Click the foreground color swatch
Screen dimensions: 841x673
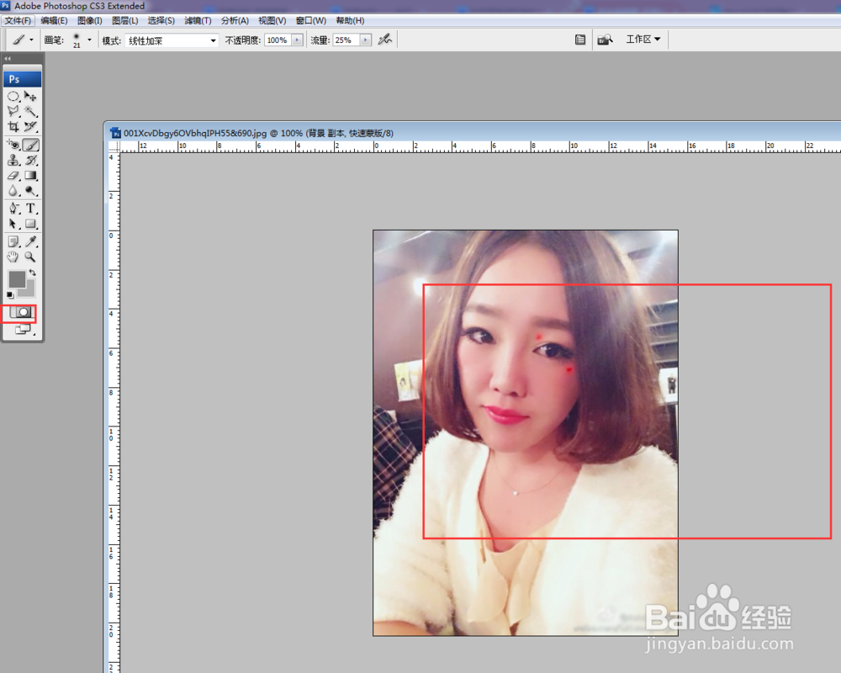pos(17,279)
